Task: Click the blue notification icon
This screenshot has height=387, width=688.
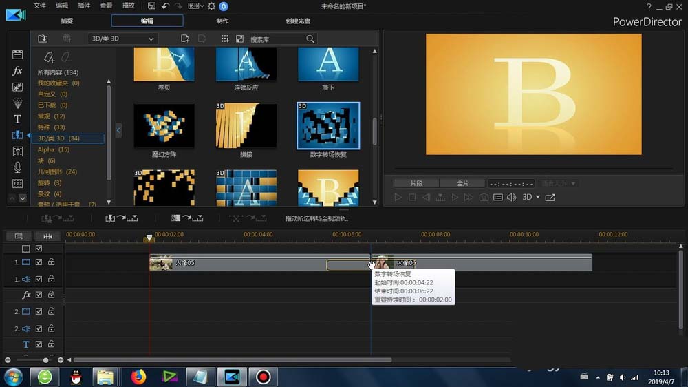Action: coord(224,6)
